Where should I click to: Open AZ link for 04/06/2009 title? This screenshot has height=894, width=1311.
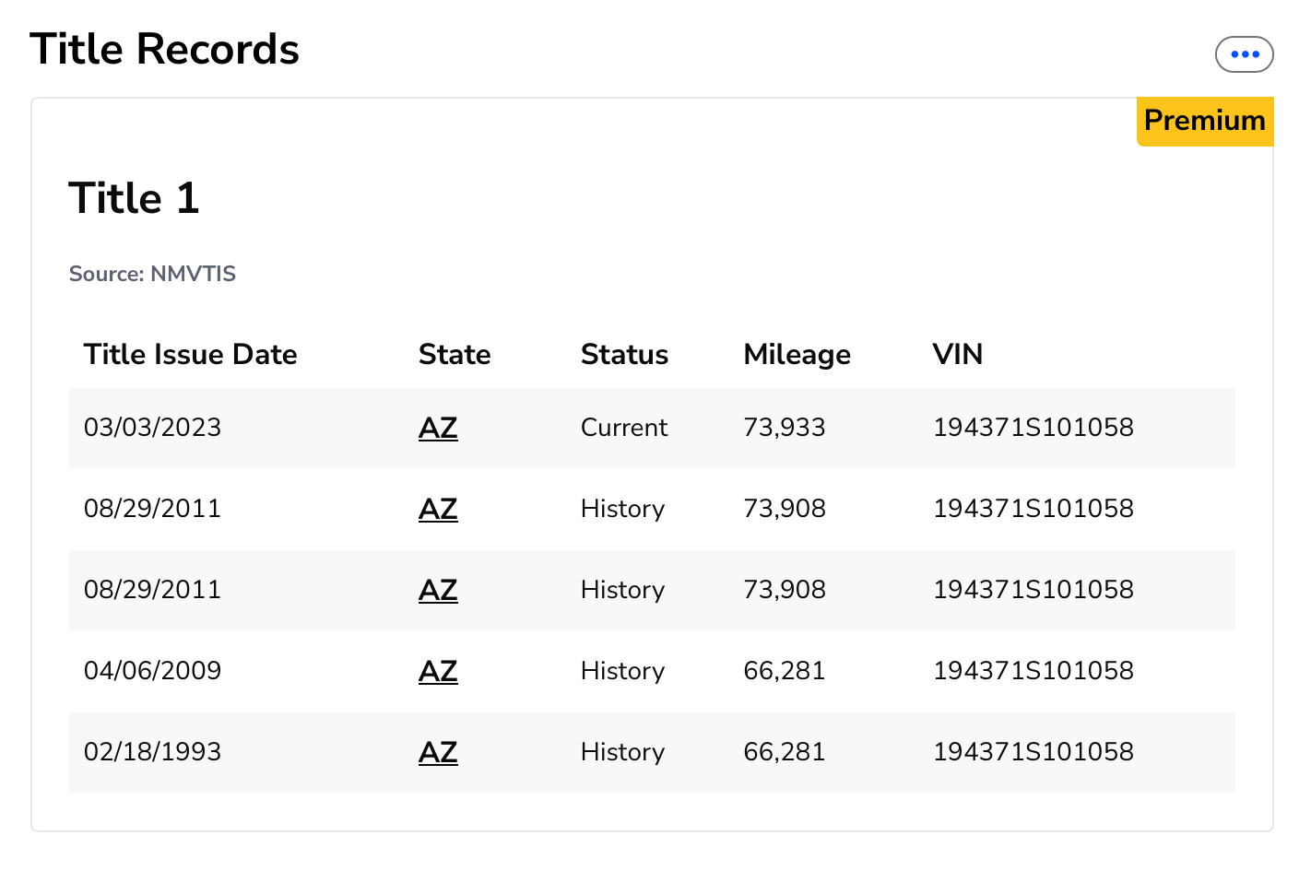[x=438, y=671]
